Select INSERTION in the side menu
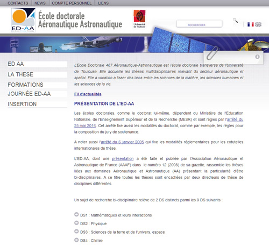Screen dimensions: 269x245 click(x=37, y=104)
